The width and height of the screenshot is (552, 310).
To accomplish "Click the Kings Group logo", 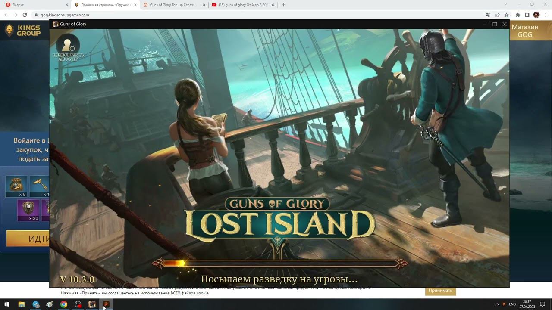I will [23, 31].
